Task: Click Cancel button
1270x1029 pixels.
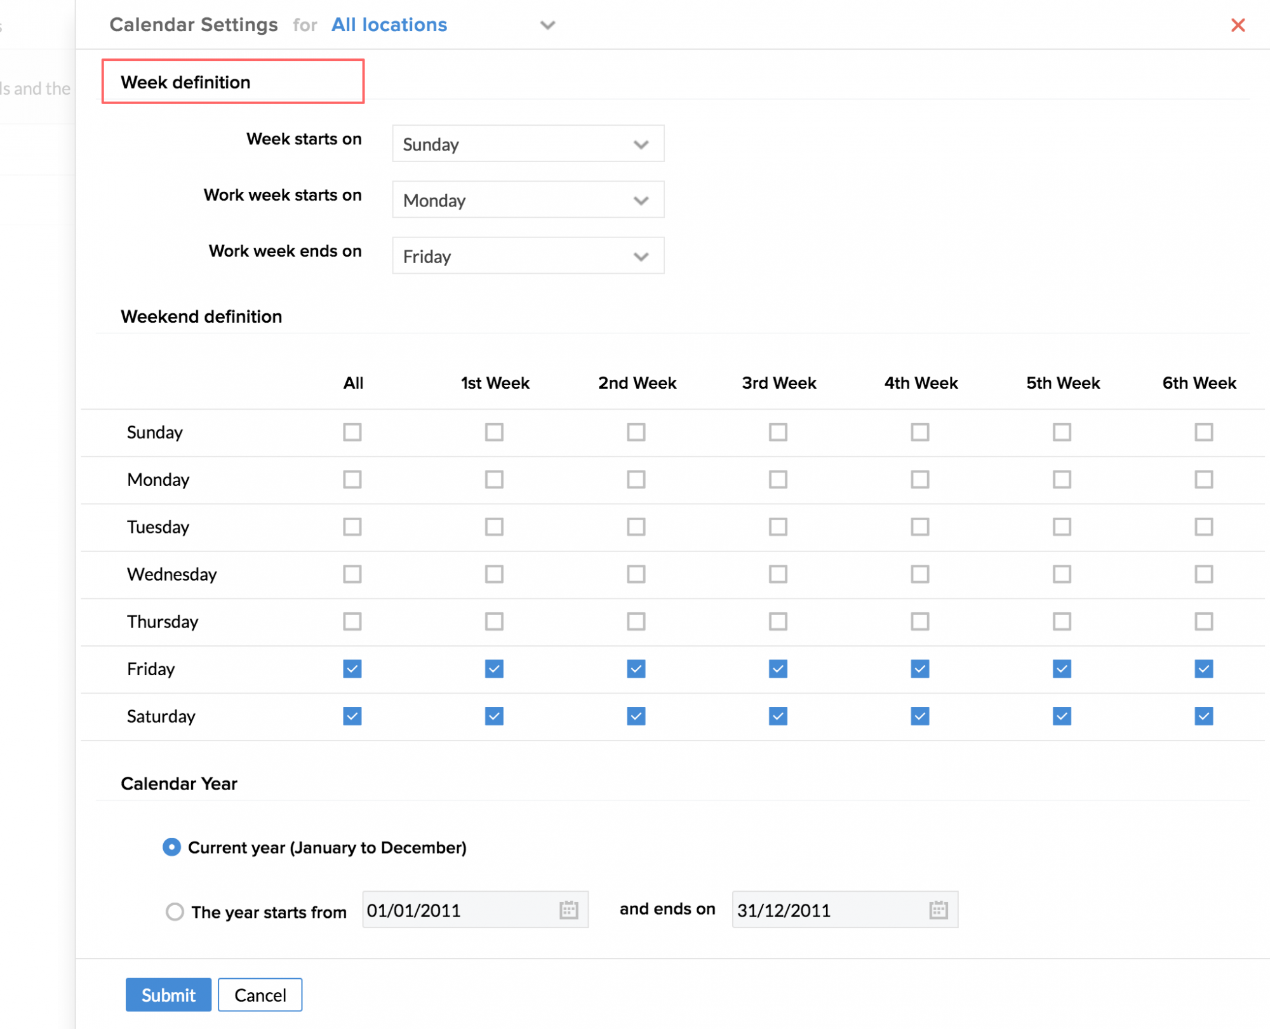Action: click(x=260, y=995)
